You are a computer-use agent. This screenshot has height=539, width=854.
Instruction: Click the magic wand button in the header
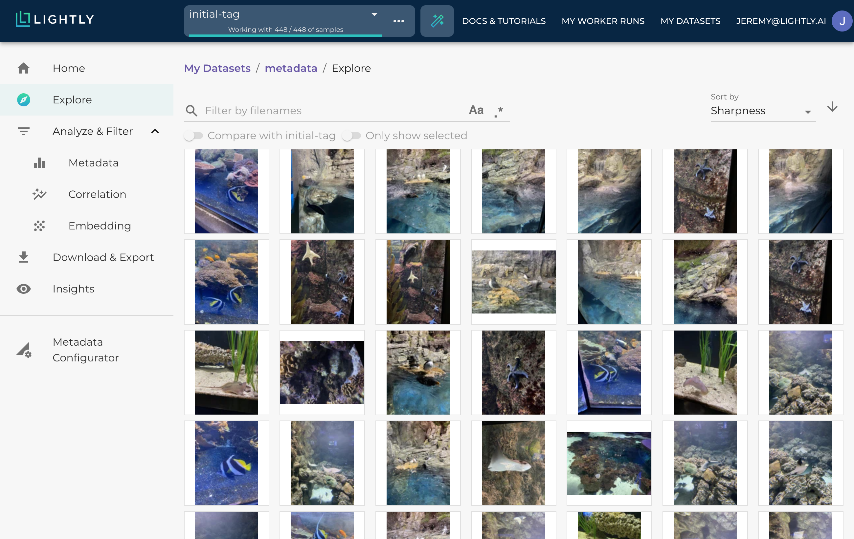(437, 21)
